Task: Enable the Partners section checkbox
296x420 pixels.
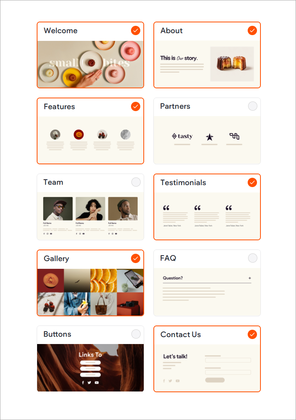Action: (x=252, y=106)
